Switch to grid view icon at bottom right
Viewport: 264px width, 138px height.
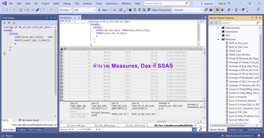[x=194, y=129]
